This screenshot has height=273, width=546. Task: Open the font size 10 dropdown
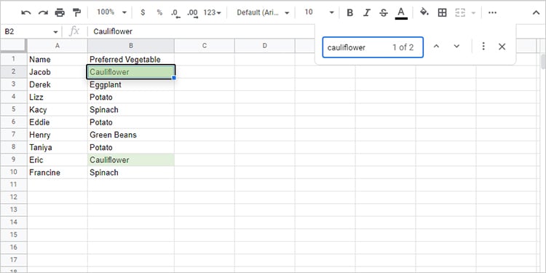[x=319, y=12]
